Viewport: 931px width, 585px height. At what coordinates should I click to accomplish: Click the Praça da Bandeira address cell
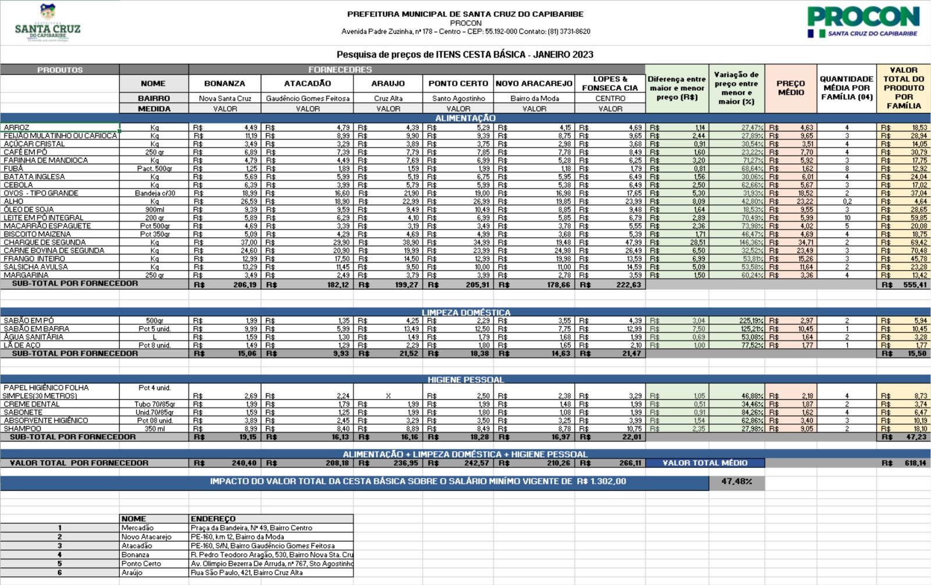(x=271, y=528)
